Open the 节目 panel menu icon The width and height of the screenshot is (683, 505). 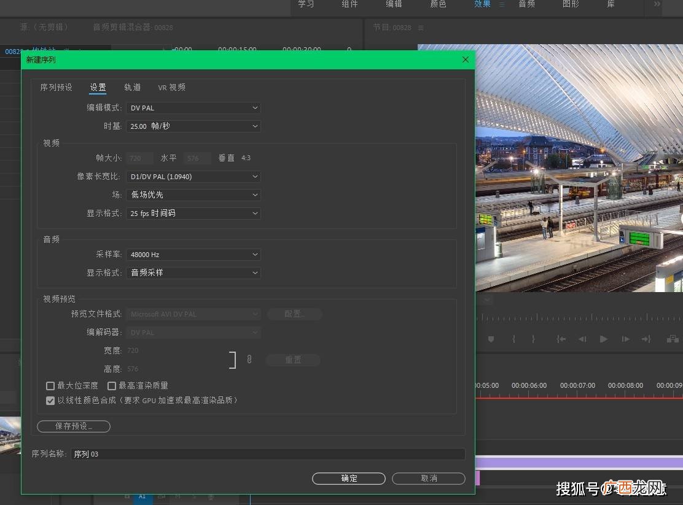[x=421, y=28]
